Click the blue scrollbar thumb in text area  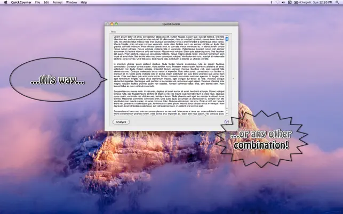click(227, 39)
